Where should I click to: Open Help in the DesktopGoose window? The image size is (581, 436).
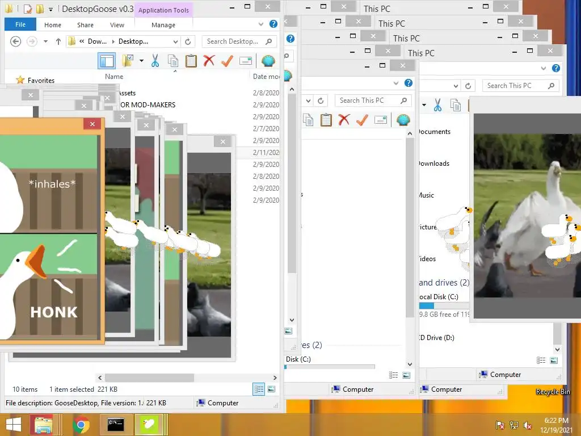(x=273, y=24)
